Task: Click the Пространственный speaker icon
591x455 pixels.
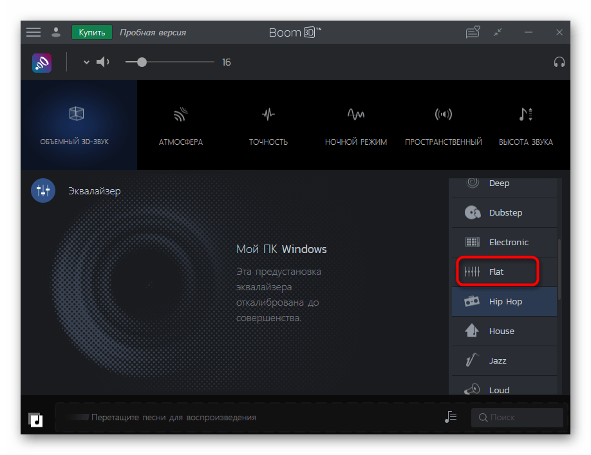Action: point(443,114)
